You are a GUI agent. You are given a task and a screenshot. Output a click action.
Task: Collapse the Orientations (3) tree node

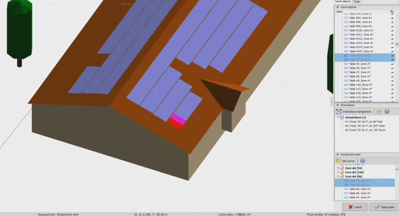[338, 118]
